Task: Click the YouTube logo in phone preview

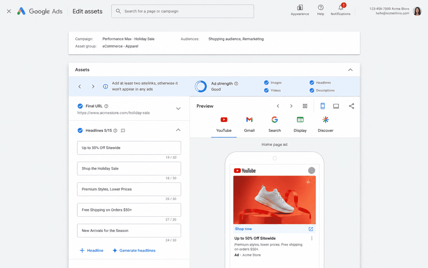Action: coord(245,171)
